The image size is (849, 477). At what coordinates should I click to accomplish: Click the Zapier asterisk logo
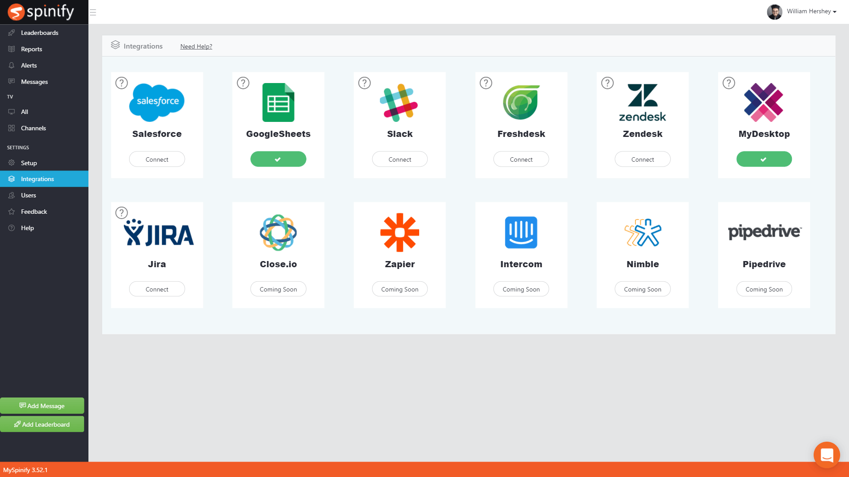400,232
